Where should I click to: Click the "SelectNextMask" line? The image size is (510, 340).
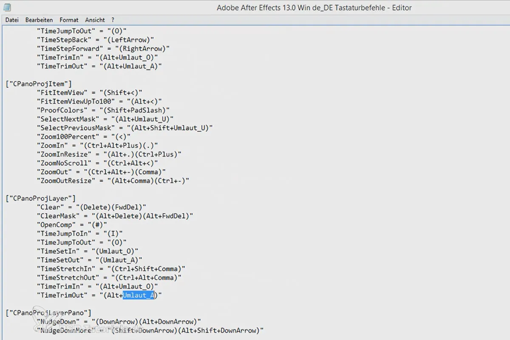tap(105, 119)
